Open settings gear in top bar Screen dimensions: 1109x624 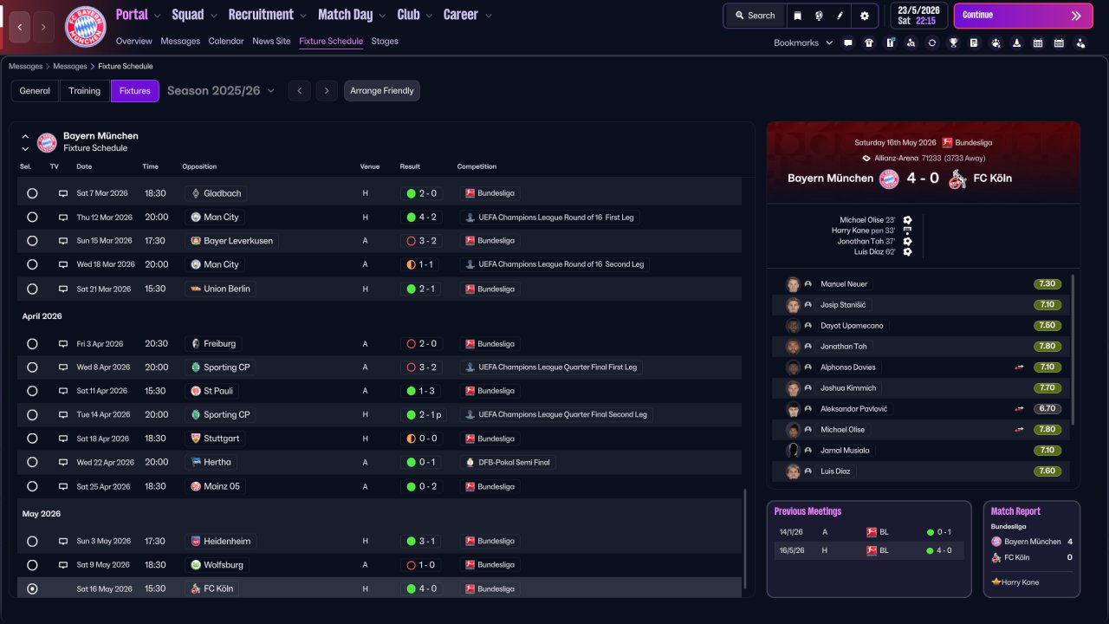pos(865,16)
